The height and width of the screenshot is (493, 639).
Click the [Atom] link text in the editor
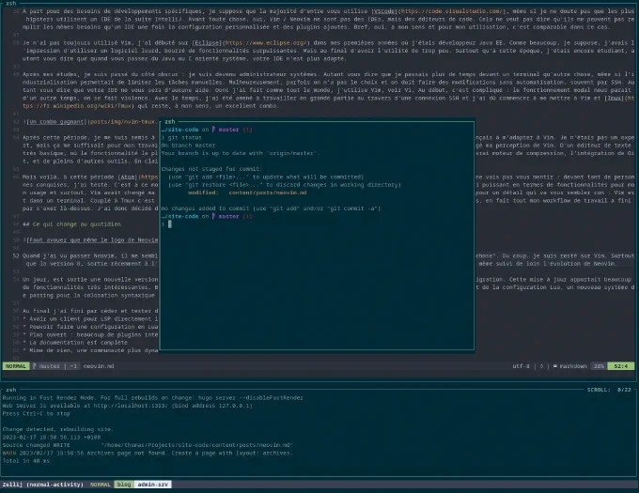[127, 177]
